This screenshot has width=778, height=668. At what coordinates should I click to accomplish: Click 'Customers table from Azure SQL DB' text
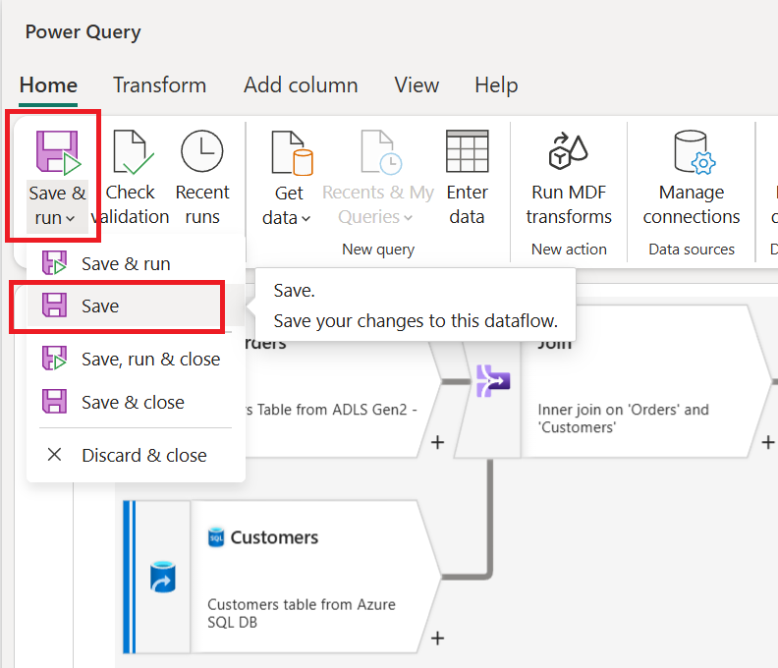point(302,613)
